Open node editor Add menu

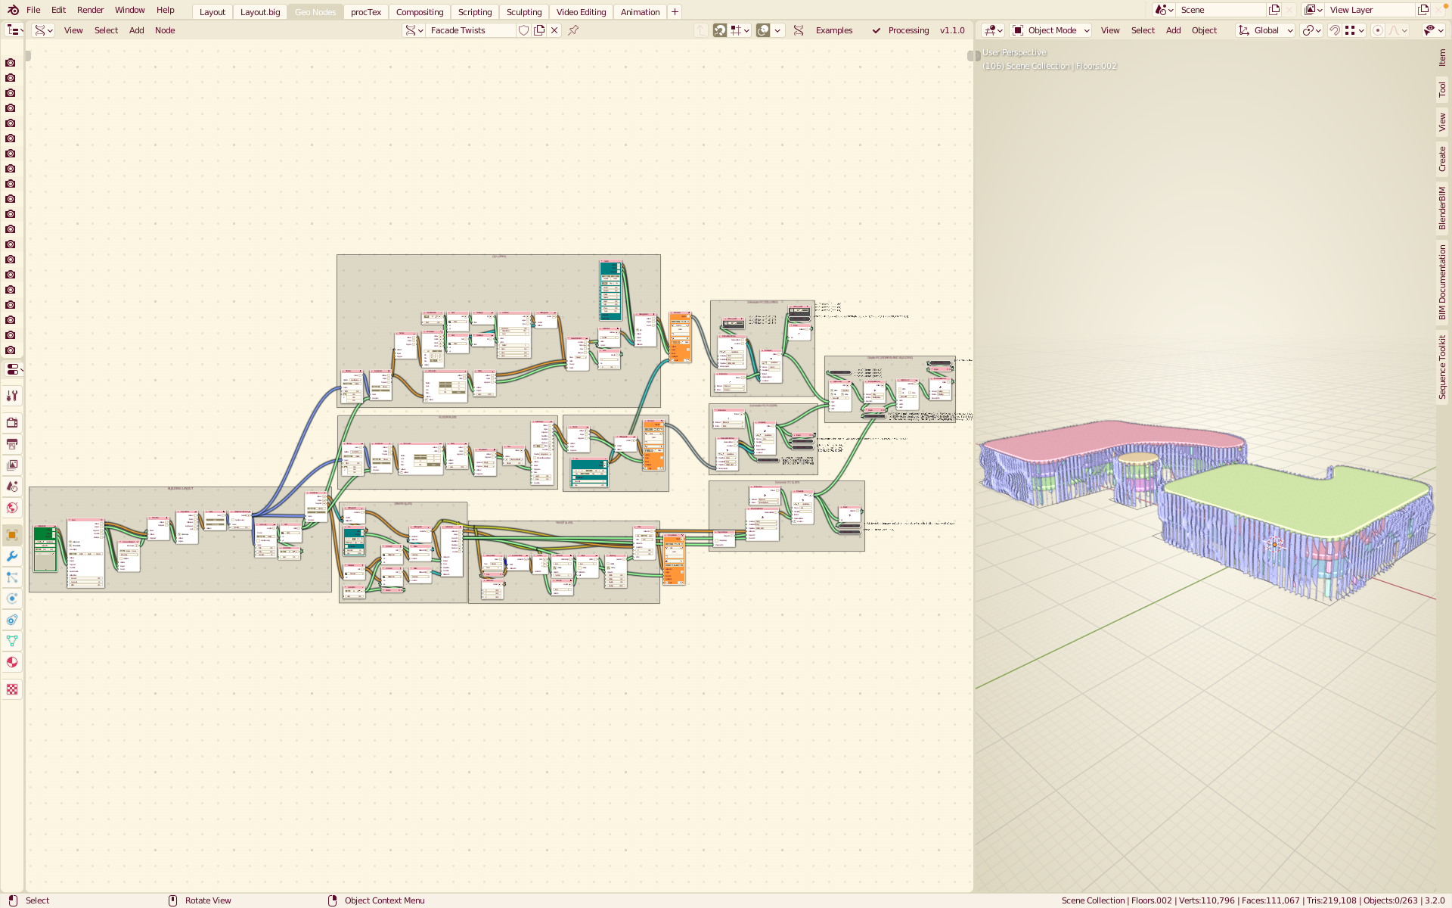pyautogui.click(x=136, y=30)
